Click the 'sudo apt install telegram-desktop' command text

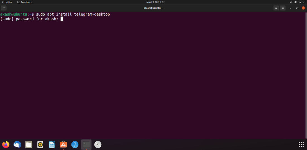click(x=73, y=14)
